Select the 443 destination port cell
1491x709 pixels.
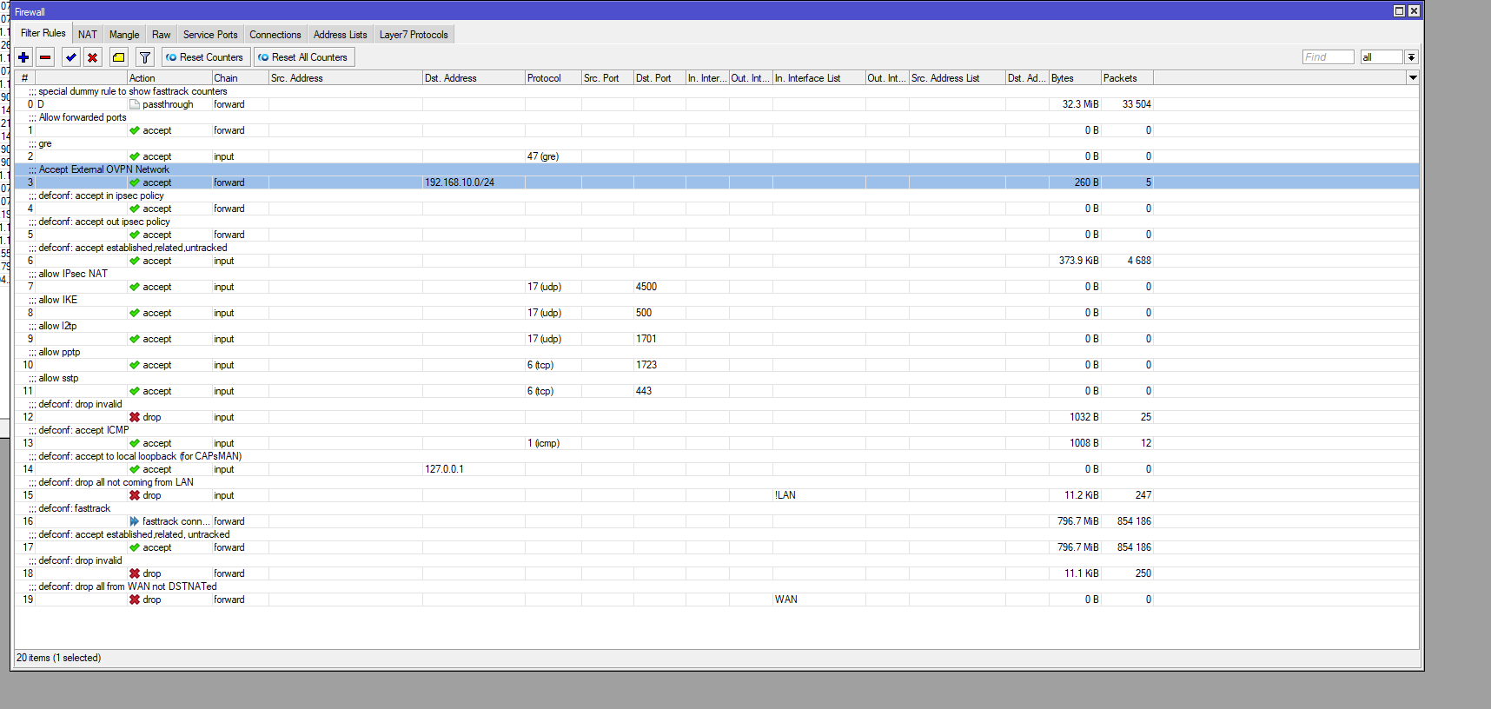[644, 391]
